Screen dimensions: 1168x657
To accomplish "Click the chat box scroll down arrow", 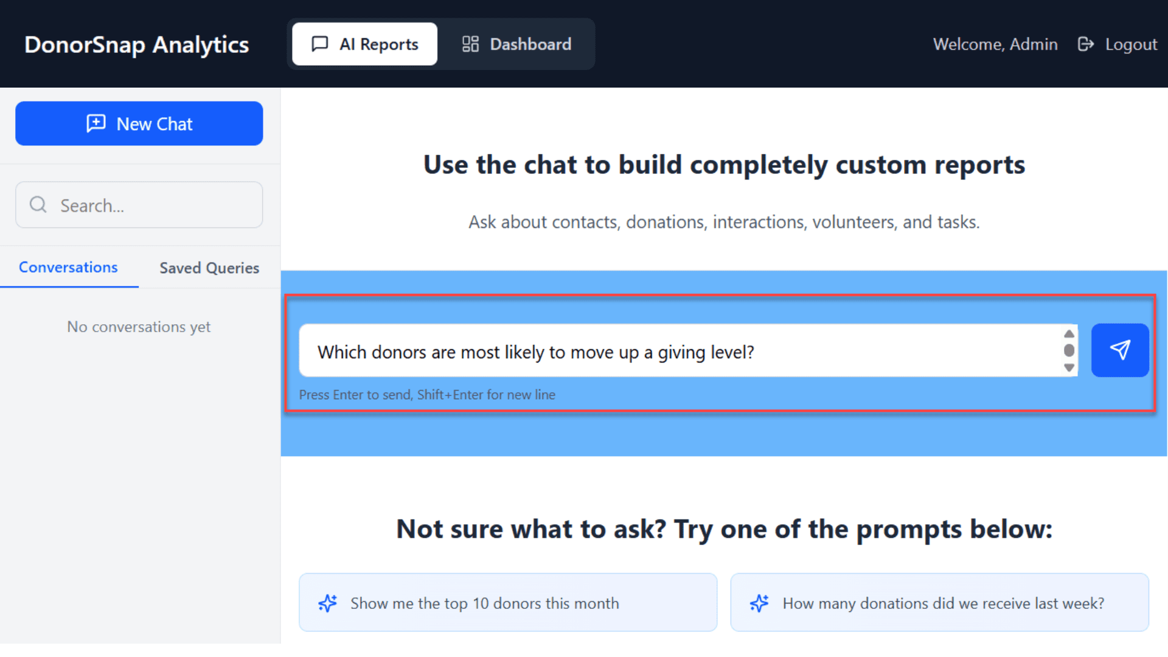I will point(1069,367).
